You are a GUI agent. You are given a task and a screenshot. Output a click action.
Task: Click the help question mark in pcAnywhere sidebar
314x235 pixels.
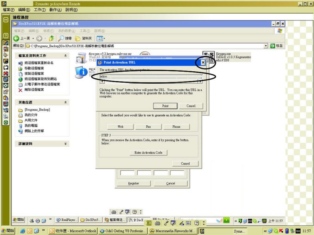click(6, 35)
